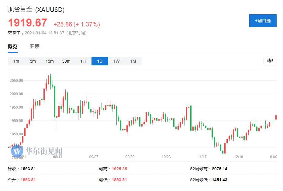Add XAUUSD to watchlist with +加自选
This screenshot has width=283, height=191.
(263, 21)
